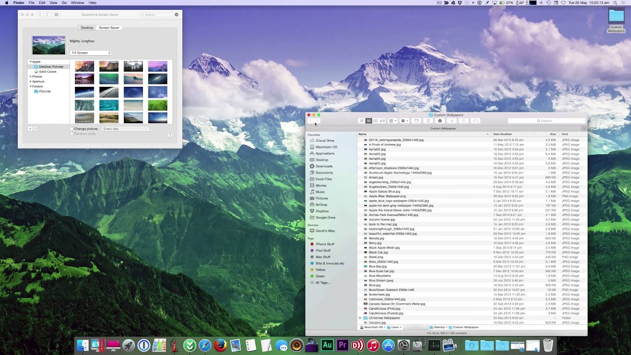Switch to the Screen Saver tab

(109, 28)
